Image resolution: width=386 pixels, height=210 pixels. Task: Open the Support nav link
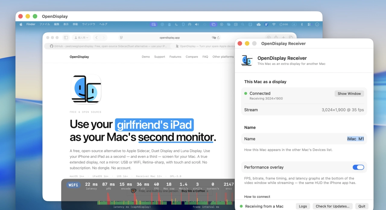[160, 57]
